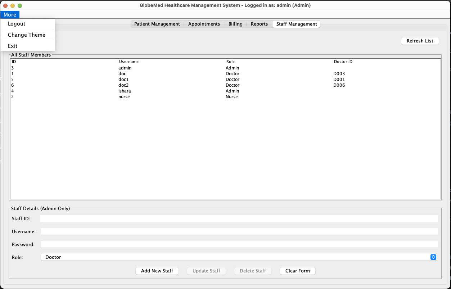Screen dimensions: 451x289
Task: Click the Password input field
Action: pos(239,244)
